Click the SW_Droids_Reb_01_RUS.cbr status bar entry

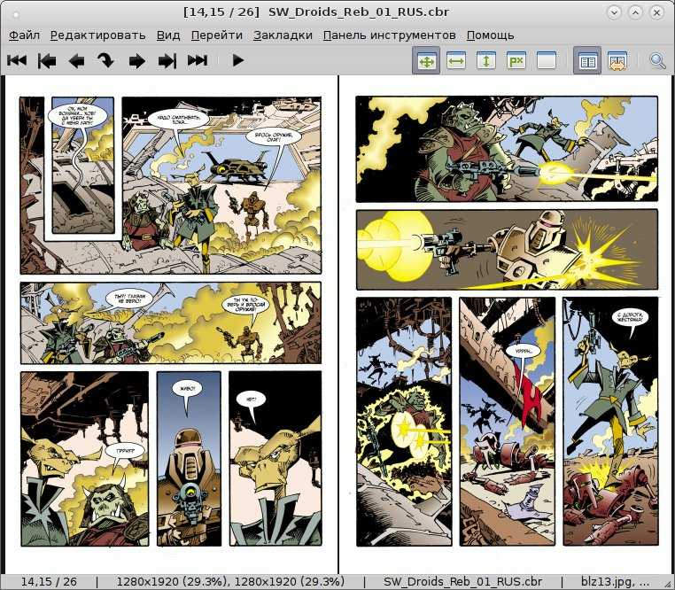[x=462, y=582]
